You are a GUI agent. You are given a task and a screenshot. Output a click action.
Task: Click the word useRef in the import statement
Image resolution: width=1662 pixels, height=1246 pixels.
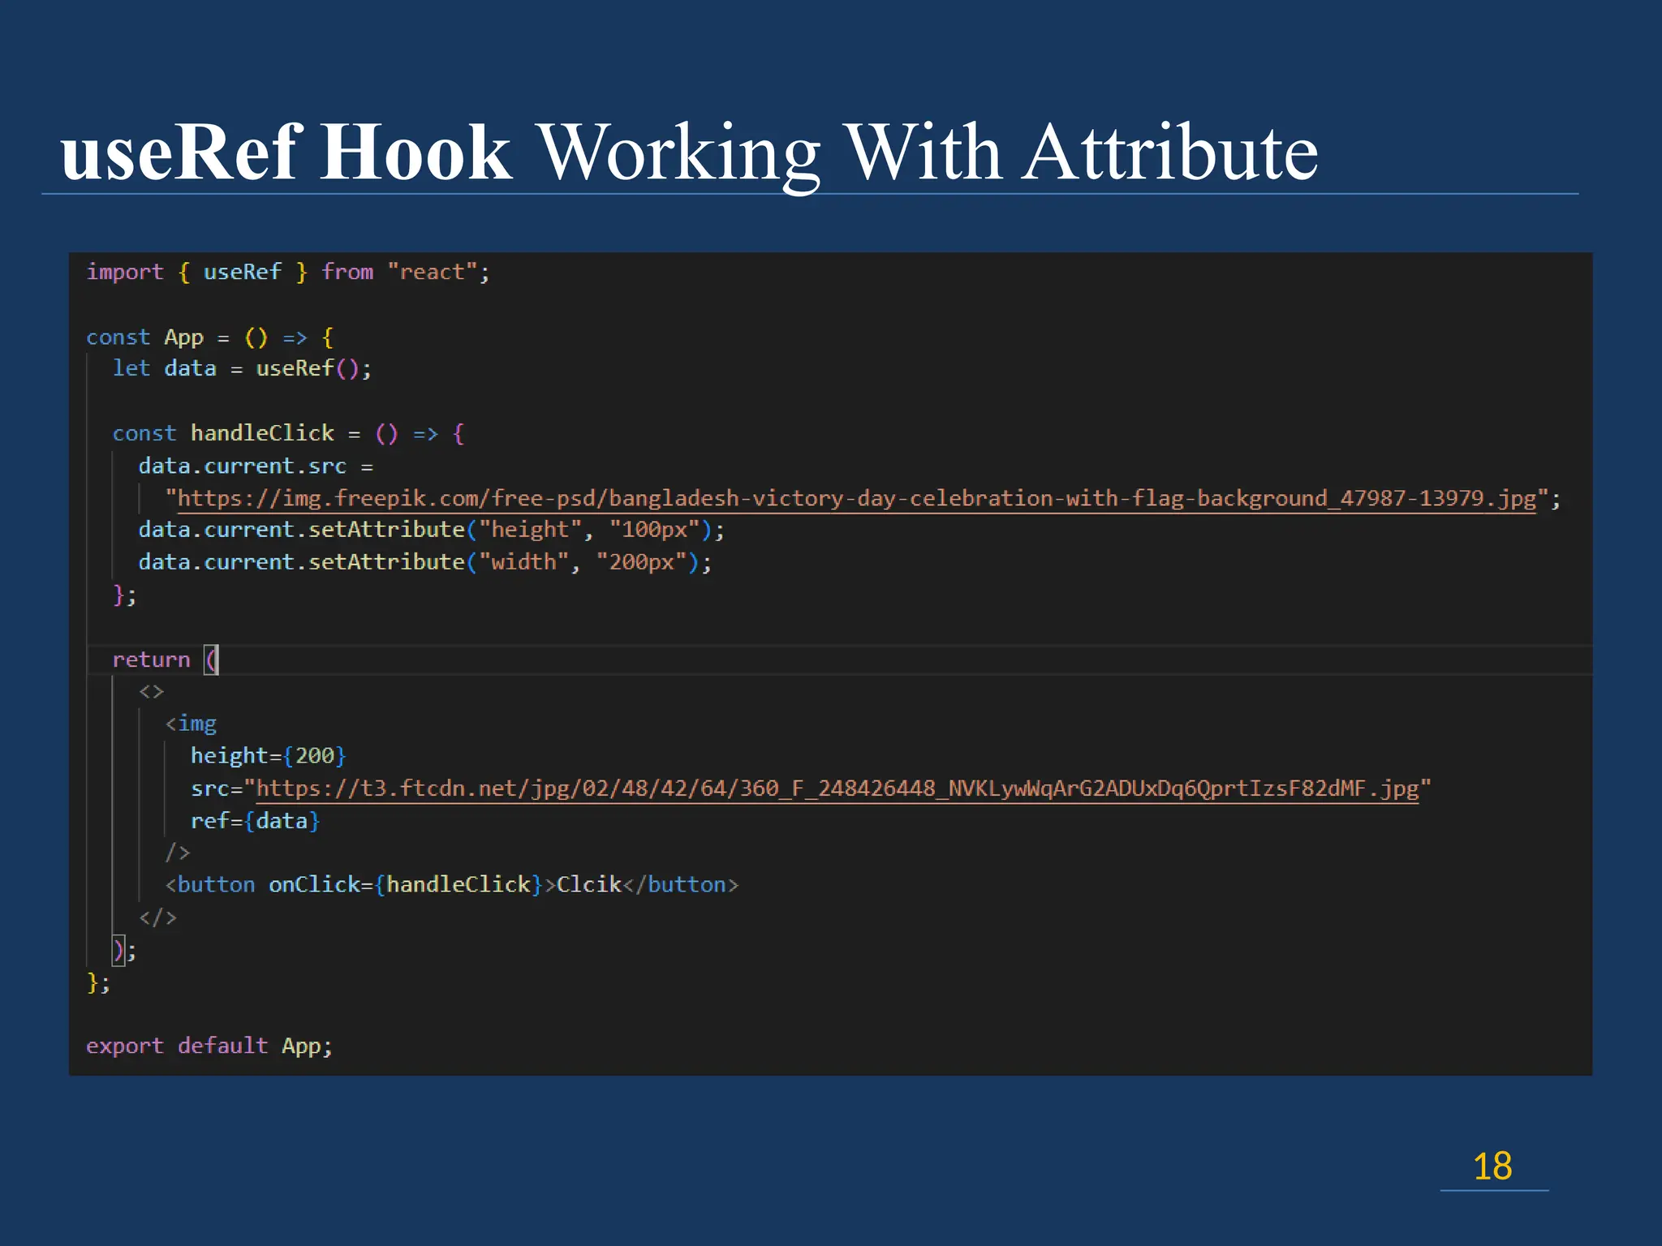(x=242, y=273)
